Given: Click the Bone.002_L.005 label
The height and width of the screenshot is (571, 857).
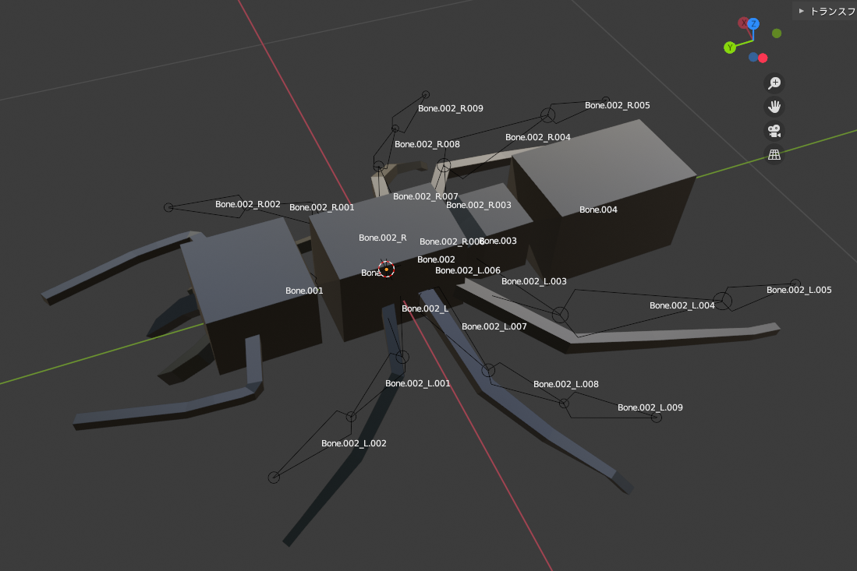Looking at the screenshot, I should pyautogui.click(x=799, y=290).
